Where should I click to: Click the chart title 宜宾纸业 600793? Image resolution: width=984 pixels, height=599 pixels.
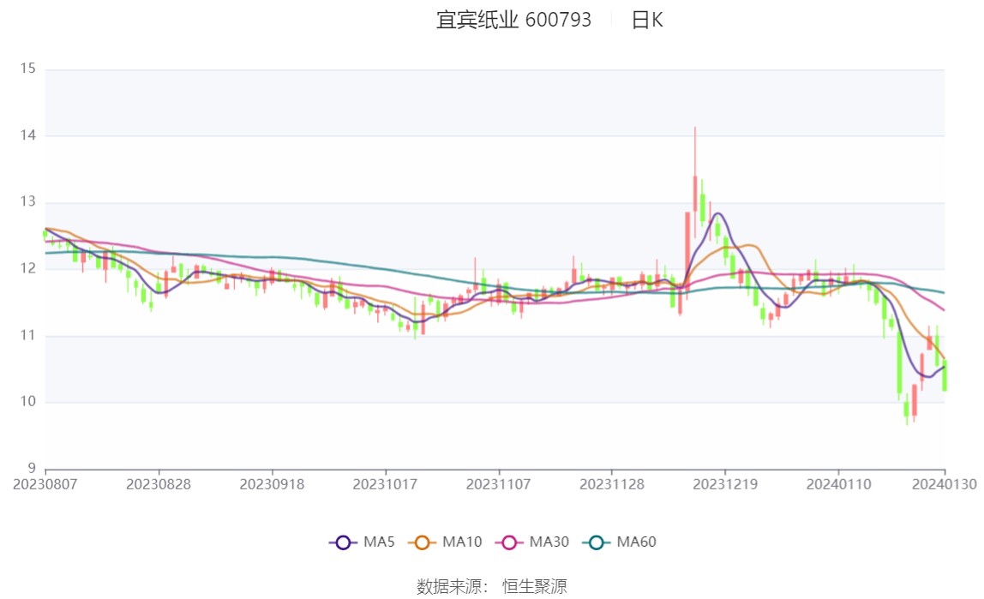point(513,20)
